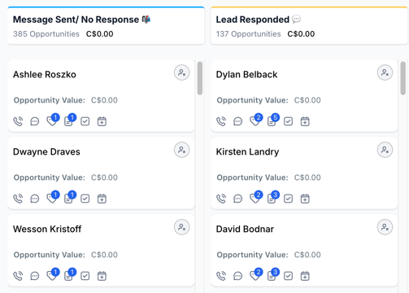Click the phone icon on David Bodnar's card
This screenshot has width=409, height=293.
click(x=221, y=276)
